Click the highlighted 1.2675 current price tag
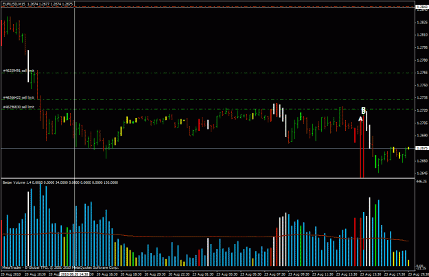This screenshot has height=277, width=429. tap(422, 148)
